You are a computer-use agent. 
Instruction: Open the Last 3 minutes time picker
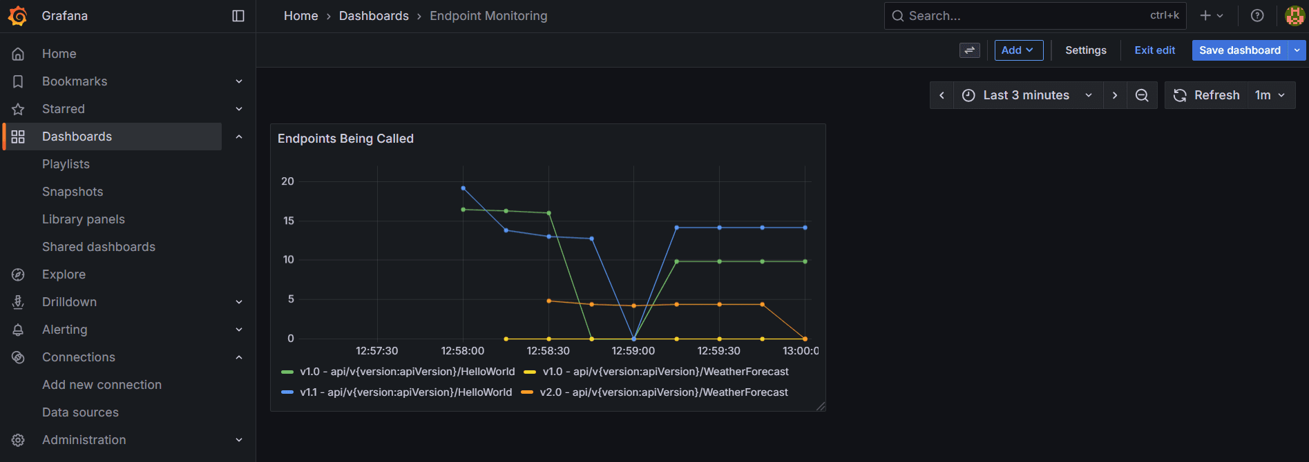pyautogui.click(x=1028, y=95)
